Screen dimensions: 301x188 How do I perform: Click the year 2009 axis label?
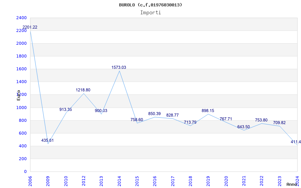click(x=48, y=181)
